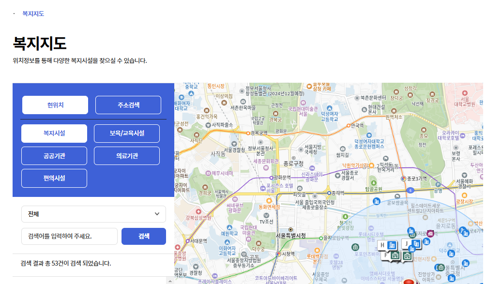Click the 안국역 subway station marker
Image resolution: width=502 pixels, height=284 pixels.
[349, 126]
